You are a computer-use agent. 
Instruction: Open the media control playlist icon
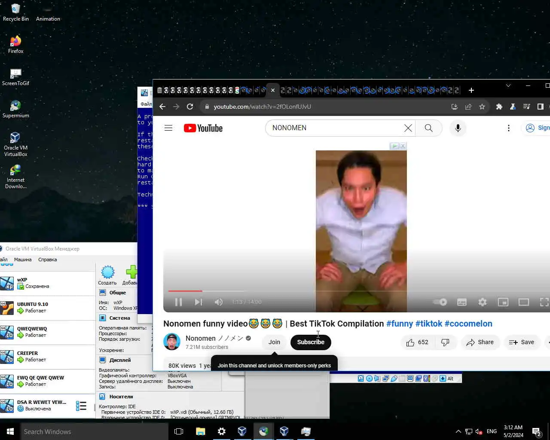pyautogui.click(x=526, y=107)
